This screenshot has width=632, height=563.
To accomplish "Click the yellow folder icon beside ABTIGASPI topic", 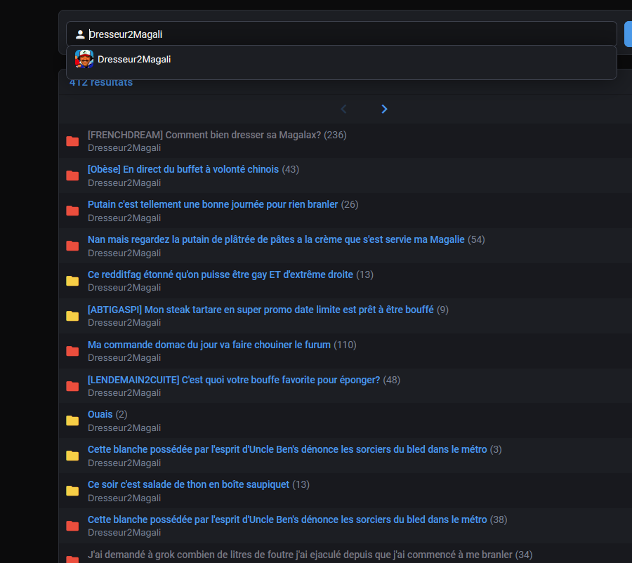I will (x=72, y=316).
